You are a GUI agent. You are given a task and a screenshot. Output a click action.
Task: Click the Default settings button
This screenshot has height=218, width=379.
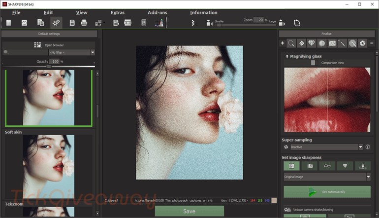[x=49, y=34]
